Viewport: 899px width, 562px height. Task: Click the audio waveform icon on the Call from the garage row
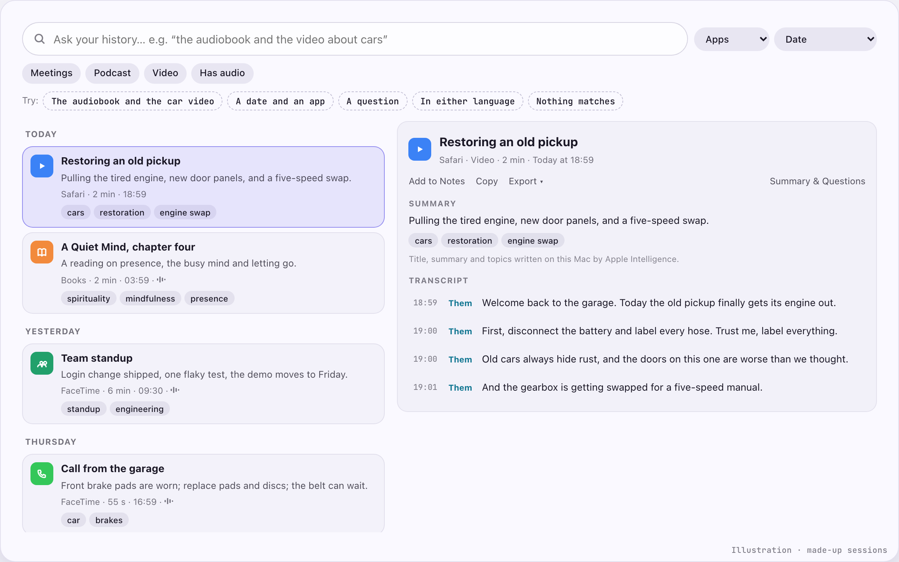tap(169, 501)
